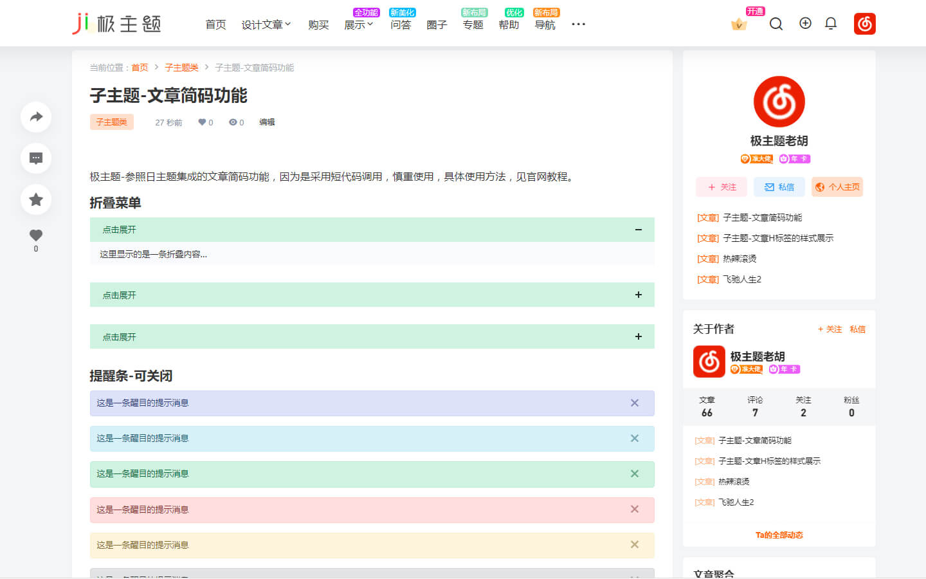This screenshot has width=926, height=579.
Task: Open the 圈子 navigation item
Action: pyautogui.click(x=437, y=24)
